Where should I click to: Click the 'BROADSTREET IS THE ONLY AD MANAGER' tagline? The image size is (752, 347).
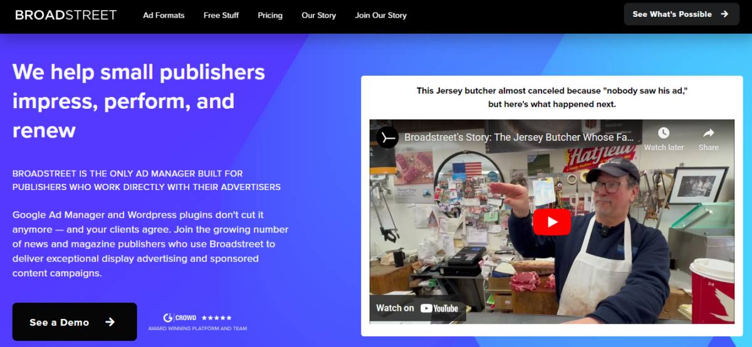pos(147,180)
